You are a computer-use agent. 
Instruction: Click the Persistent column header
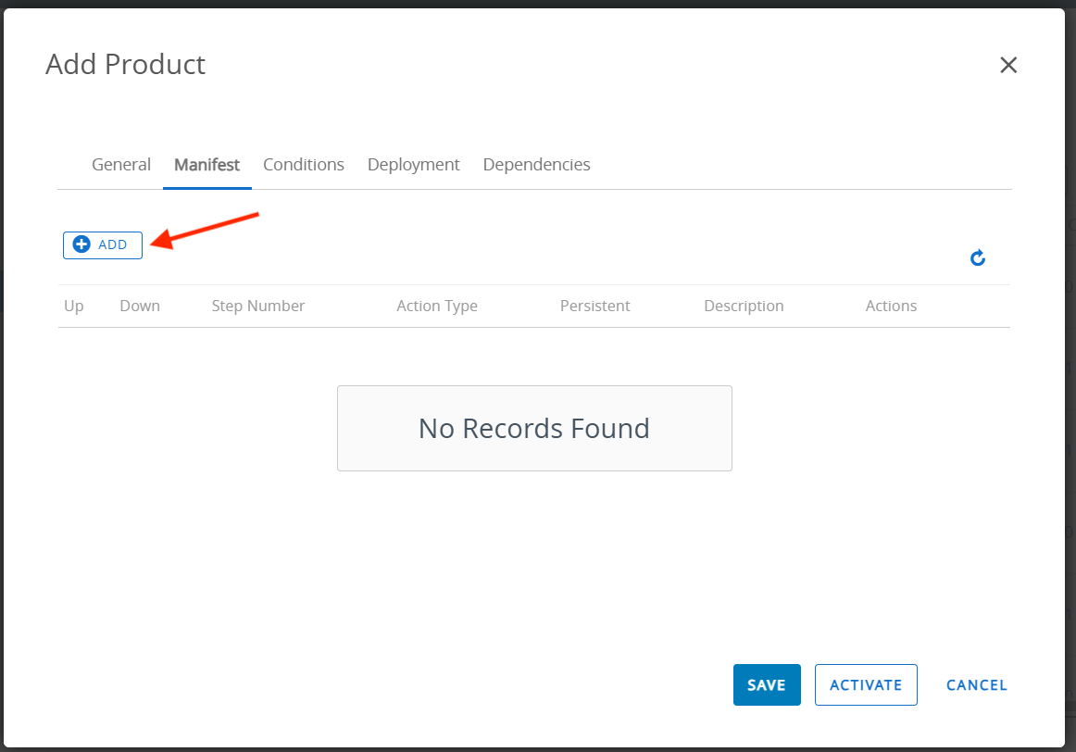tap(594, 307)
